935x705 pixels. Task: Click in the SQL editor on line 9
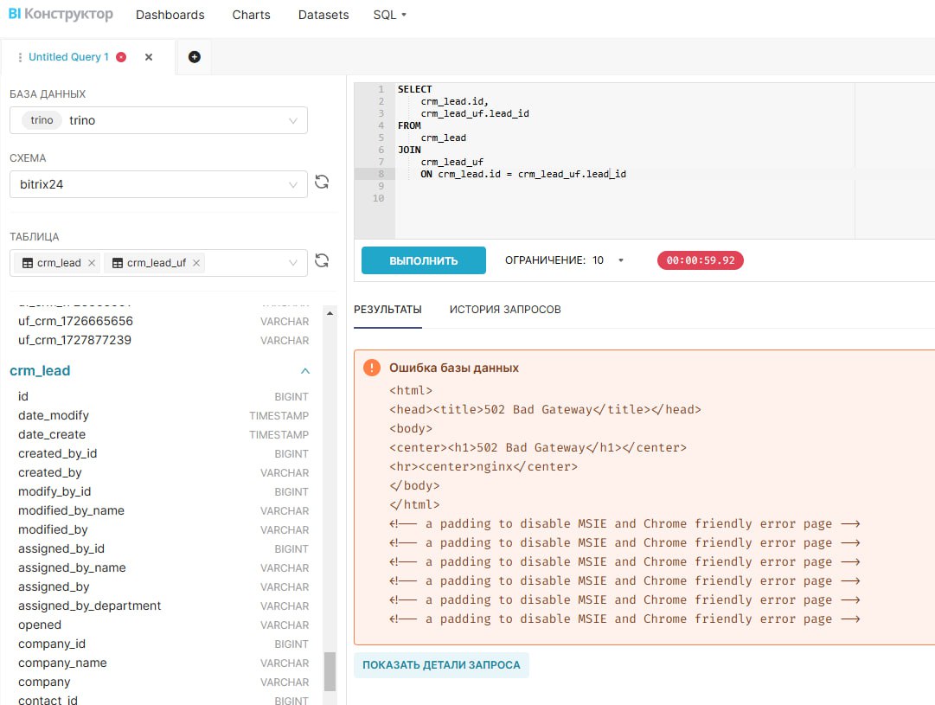click(x=605, y=186)
